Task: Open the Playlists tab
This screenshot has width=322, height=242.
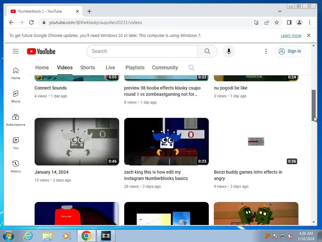Action: point(135,67)
